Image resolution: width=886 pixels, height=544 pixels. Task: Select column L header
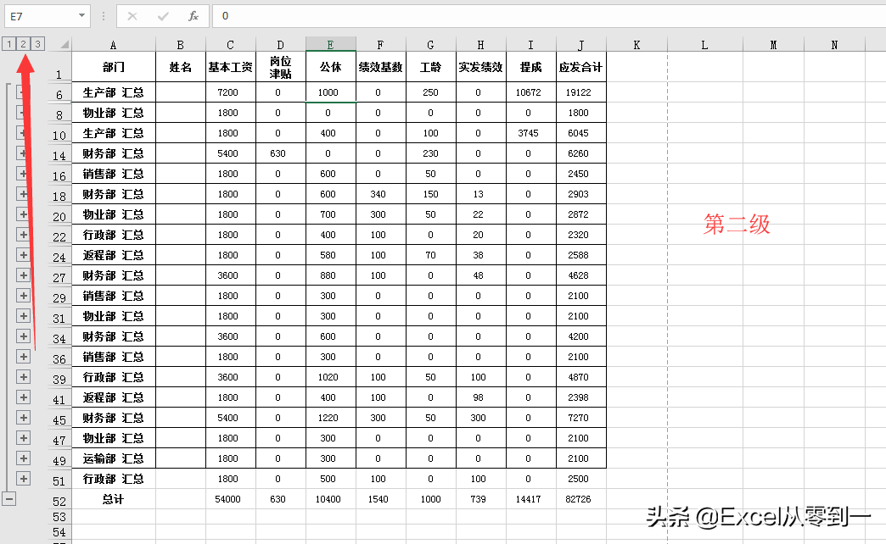click(x=704, y=45)
